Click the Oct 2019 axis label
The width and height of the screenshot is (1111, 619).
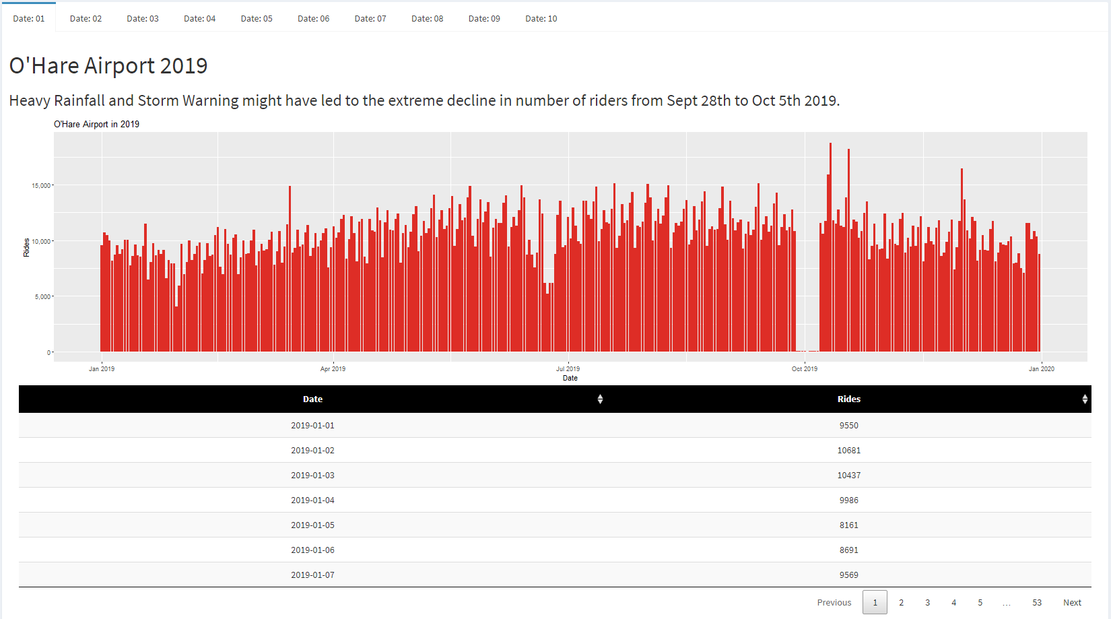[805, 368]
